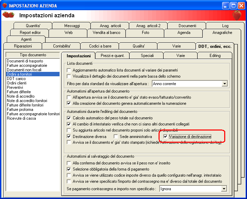Select Documenti di trasporto in list
The image size is (247, 199).
pos(33,61)
